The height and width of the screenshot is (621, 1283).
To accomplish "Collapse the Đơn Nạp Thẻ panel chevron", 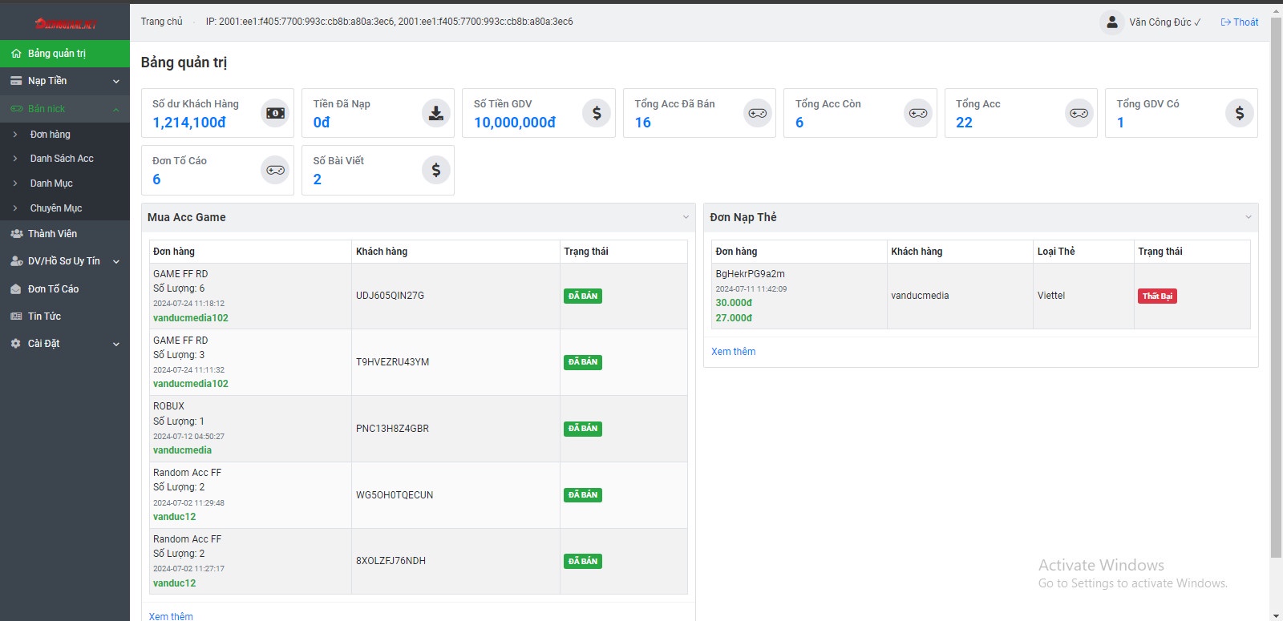I will 1249,217.
